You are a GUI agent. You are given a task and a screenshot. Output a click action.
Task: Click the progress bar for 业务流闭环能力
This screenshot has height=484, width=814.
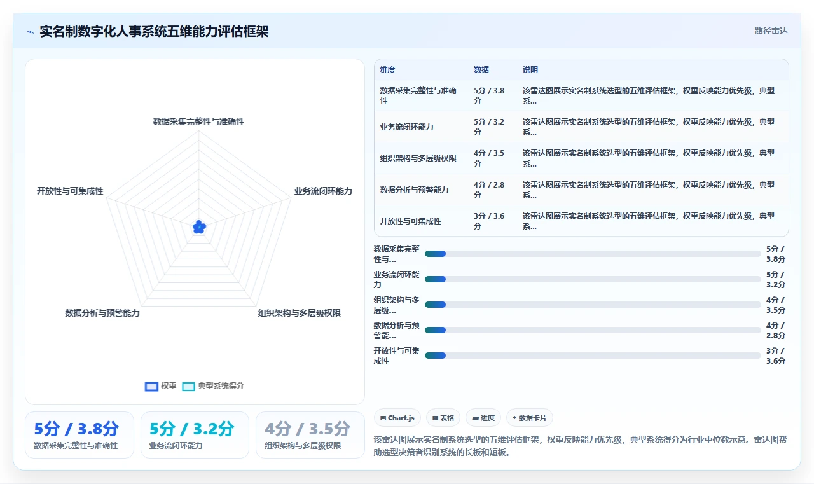click(593, 279)
